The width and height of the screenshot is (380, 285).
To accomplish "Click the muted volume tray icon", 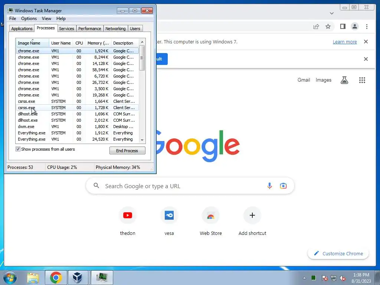I will click(343, 278).
